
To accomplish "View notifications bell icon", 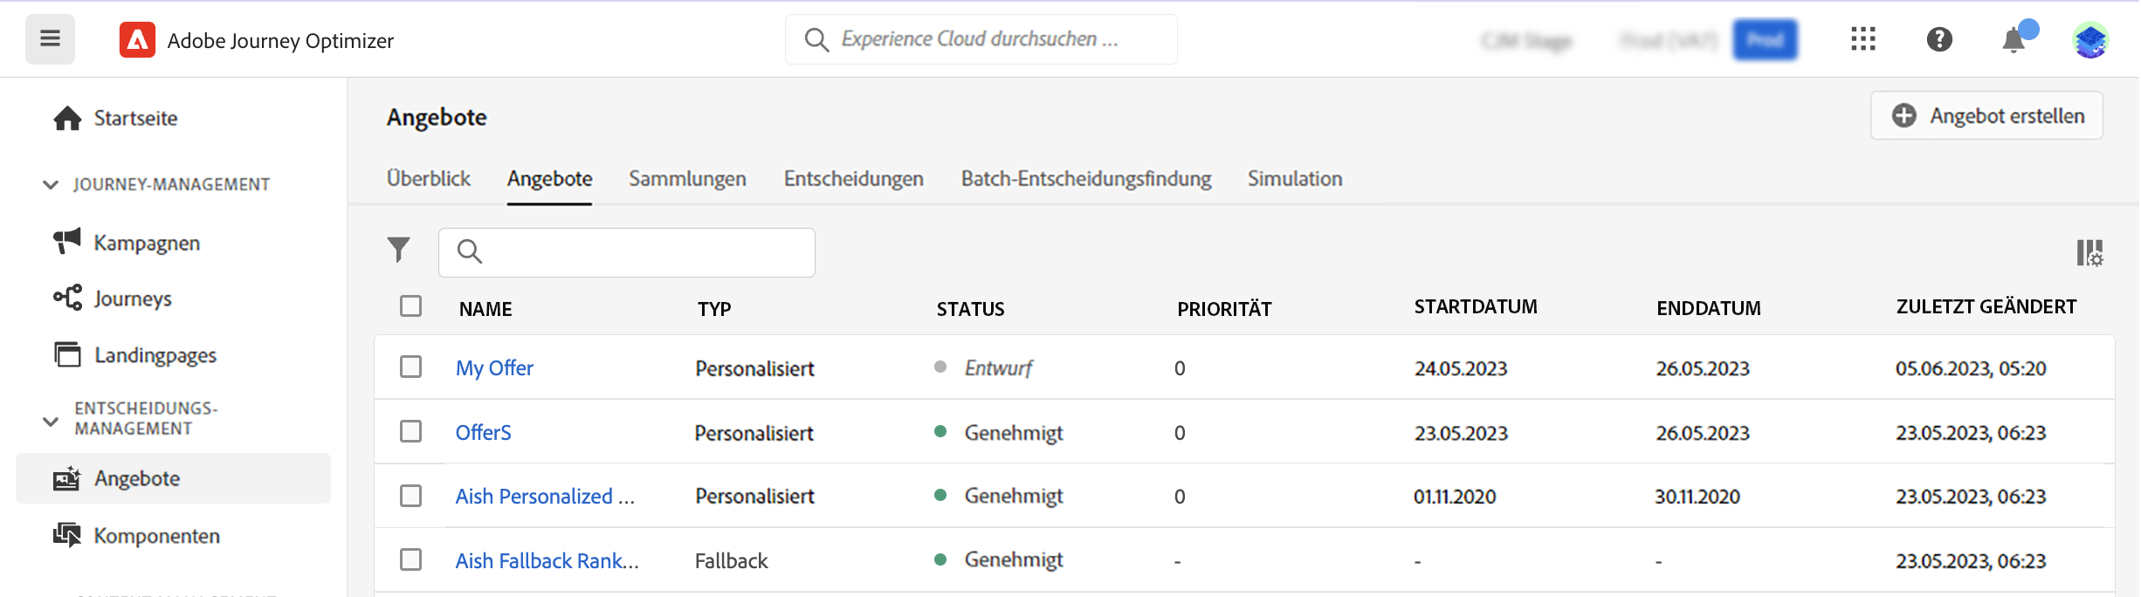I will pyautogui.click(x=2014, y=40).
